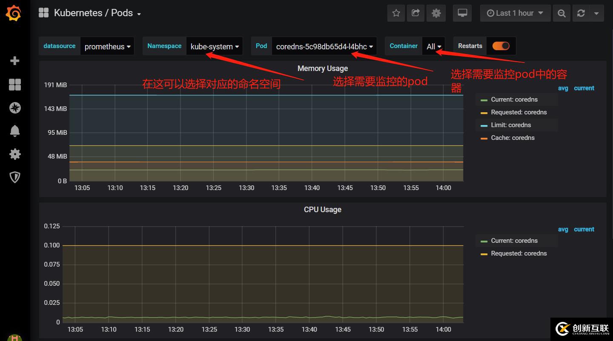Click 14:00 tick on CPU Usage axis
This screenshot has width=613, height=341.
pyautogui.click(x=444, y=329)
